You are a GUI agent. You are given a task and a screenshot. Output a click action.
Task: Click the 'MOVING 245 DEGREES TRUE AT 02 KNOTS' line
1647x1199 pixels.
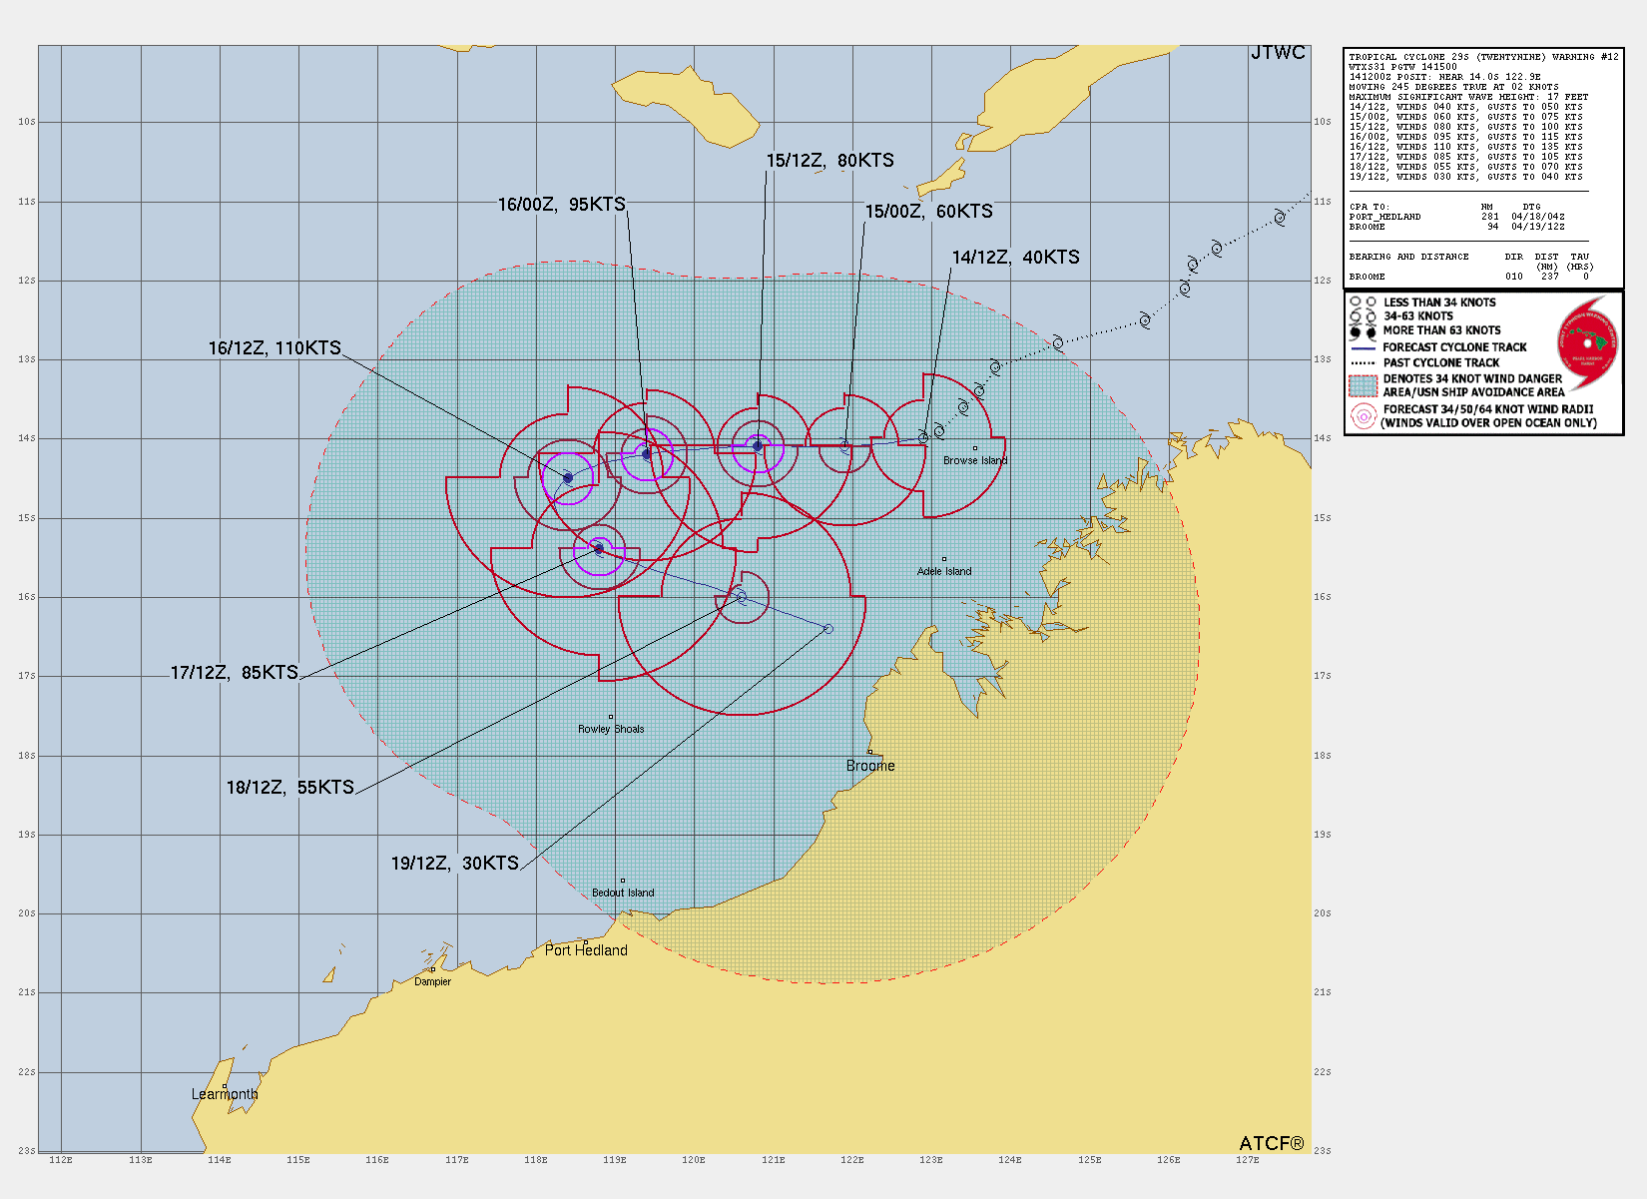pos(1453,87)
